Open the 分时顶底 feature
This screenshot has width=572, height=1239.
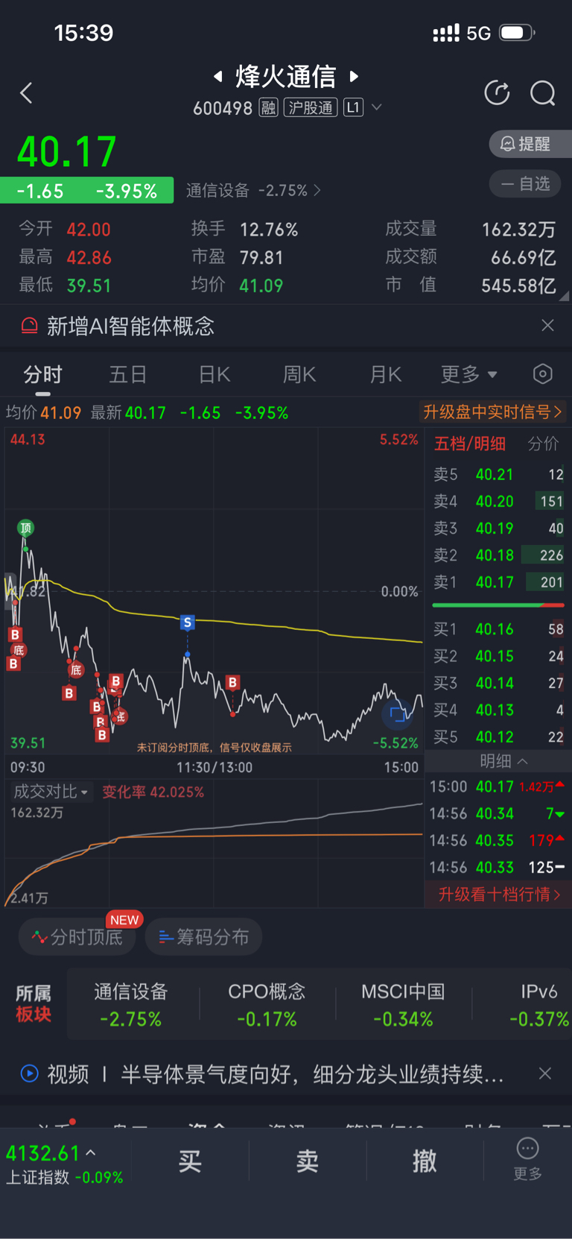click(77, 937)
